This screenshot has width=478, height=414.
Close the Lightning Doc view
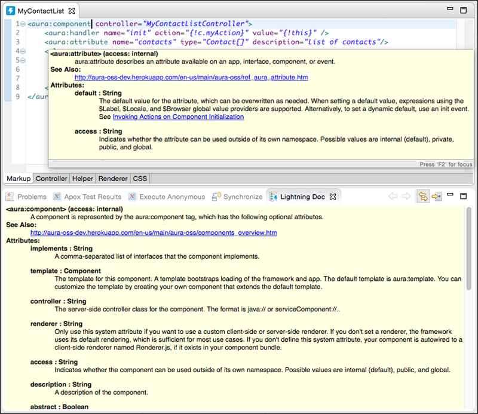[x=333, y=197]
